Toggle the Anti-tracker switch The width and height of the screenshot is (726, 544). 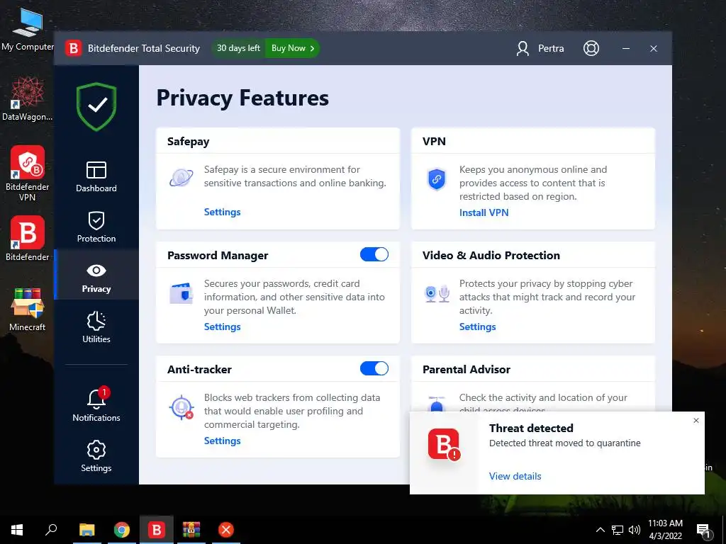374,368
